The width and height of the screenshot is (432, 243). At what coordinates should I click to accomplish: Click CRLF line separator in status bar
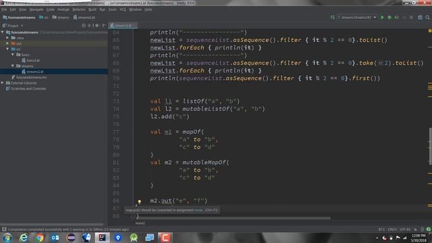[x=392, y=230]
